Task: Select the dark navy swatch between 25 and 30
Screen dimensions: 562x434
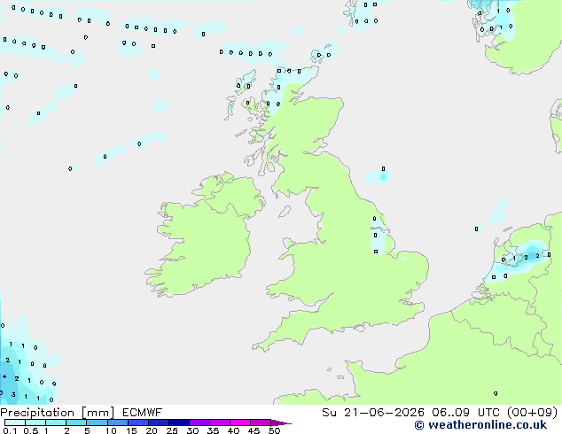Action: [x=179, y=422]
